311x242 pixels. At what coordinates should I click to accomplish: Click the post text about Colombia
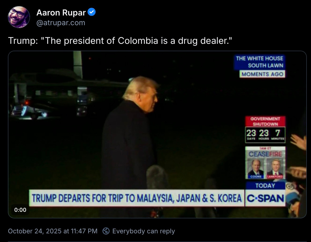[120, 41]
